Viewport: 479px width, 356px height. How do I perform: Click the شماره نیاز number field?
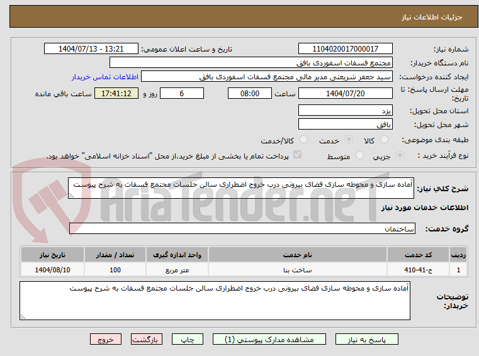345,49
